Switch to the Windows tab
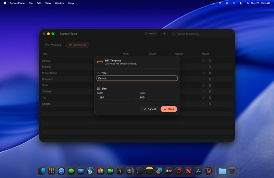The height and width of the screenshot is (178, 274). (x=53, y=45)
